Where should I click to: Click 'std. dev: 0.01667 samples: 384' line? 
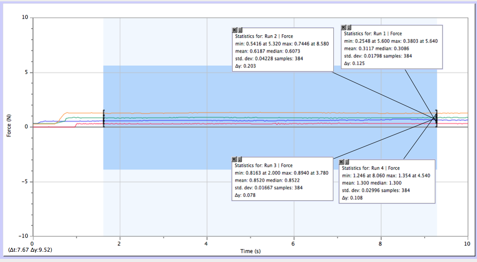pos(268,187)
